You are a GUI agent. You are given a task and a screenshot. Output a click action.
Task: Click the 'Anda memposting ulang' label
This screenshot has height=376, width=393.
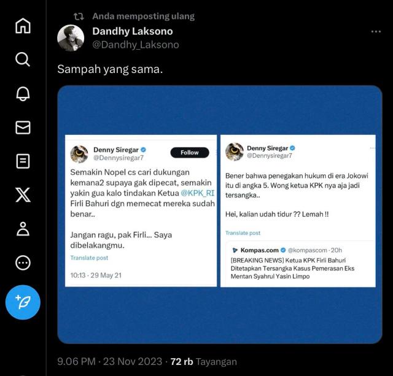click(x=143, y=17)
